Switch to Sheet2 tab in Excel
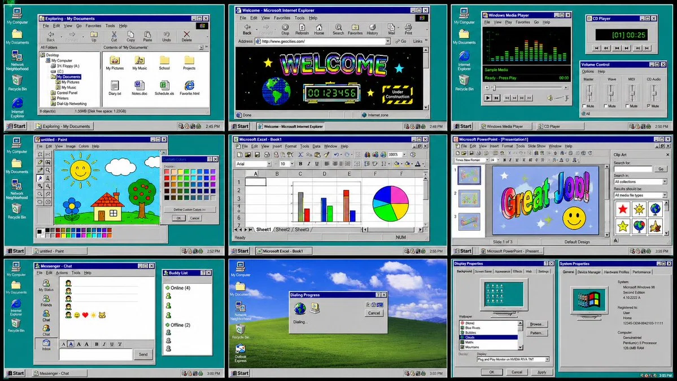677x381 pixels. pyautogui.click(x=283, y=230)
